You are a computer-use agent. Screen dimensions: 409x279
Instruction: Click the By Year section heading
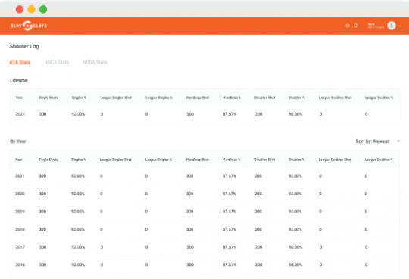[x=18, y=141]
